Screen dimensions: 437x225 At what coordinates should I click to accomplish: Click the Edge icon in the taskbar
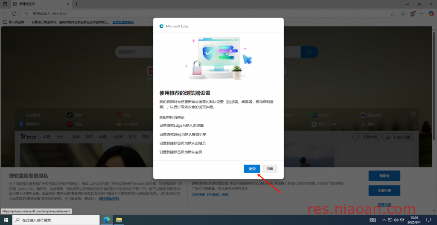(106, 220)
